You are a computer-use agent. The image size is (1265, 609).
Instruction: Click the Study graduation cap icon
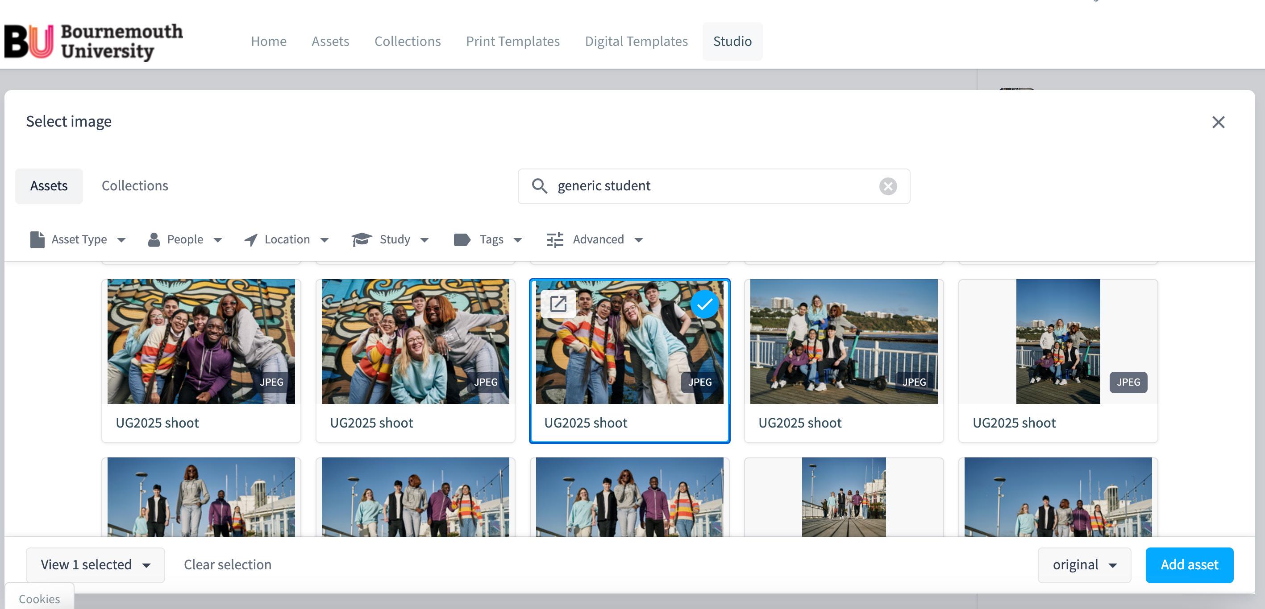coord(362,239)
